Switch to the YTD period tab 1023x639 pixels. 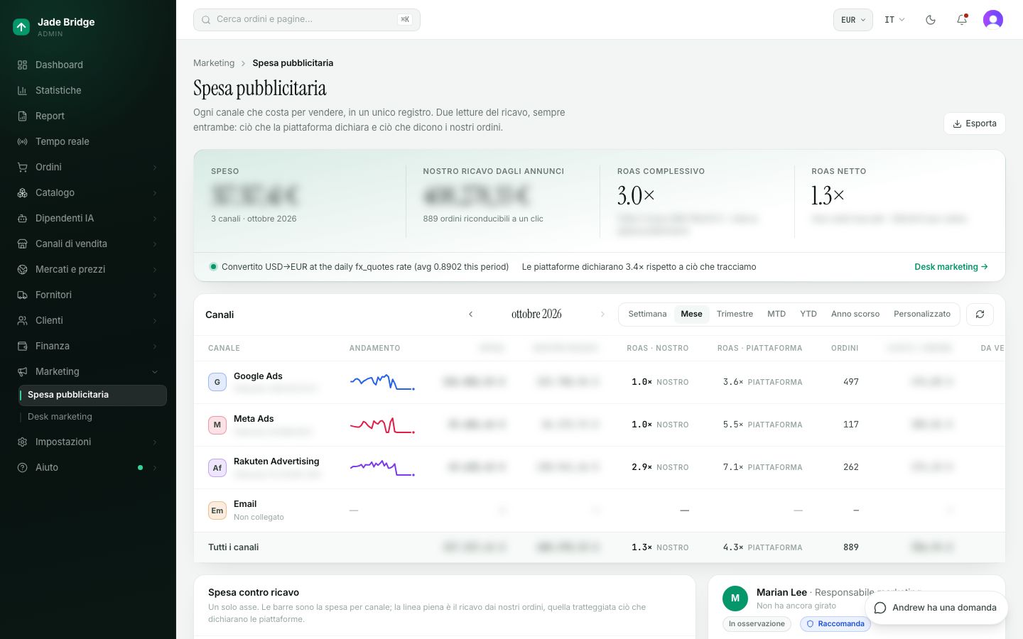pyautogui.click(x=808, y=314)
